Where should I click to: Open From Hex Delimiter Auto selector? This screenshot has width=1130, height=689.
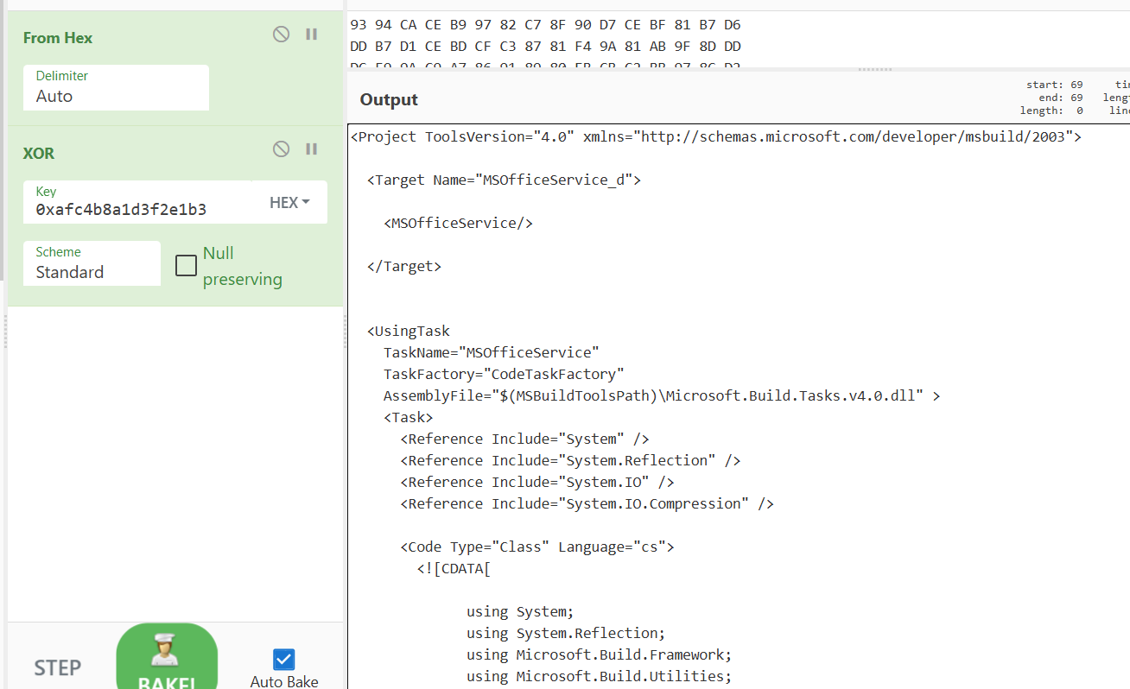(x=116, y=87)
